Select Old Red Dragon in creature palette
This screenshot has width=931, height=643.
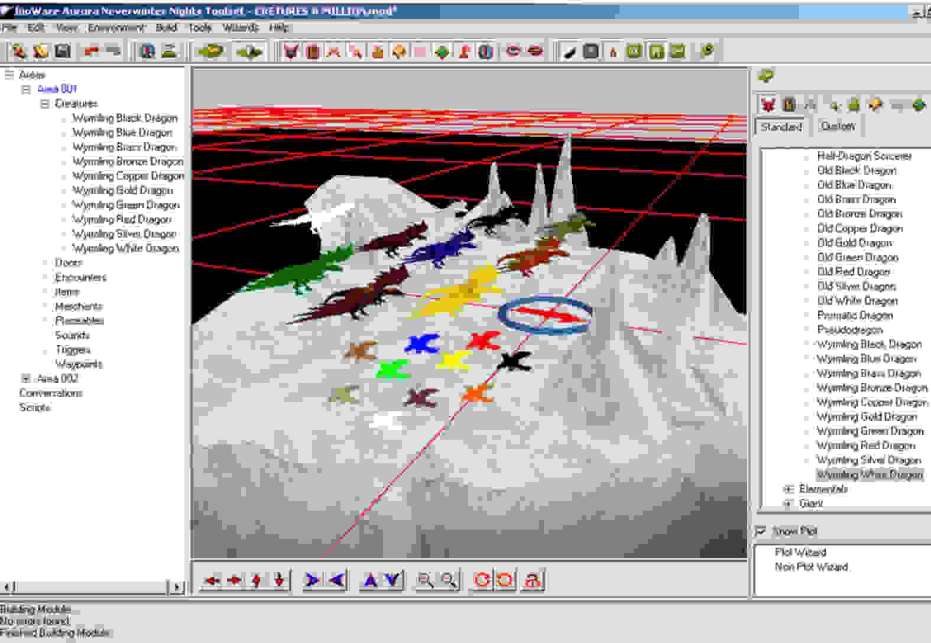tap(854, 272)
